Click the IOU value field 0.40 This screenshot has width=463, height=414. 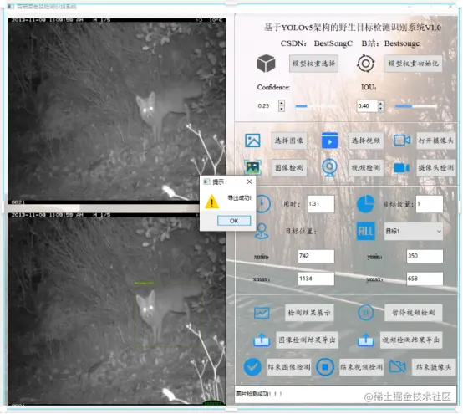(x=367, y=105)
